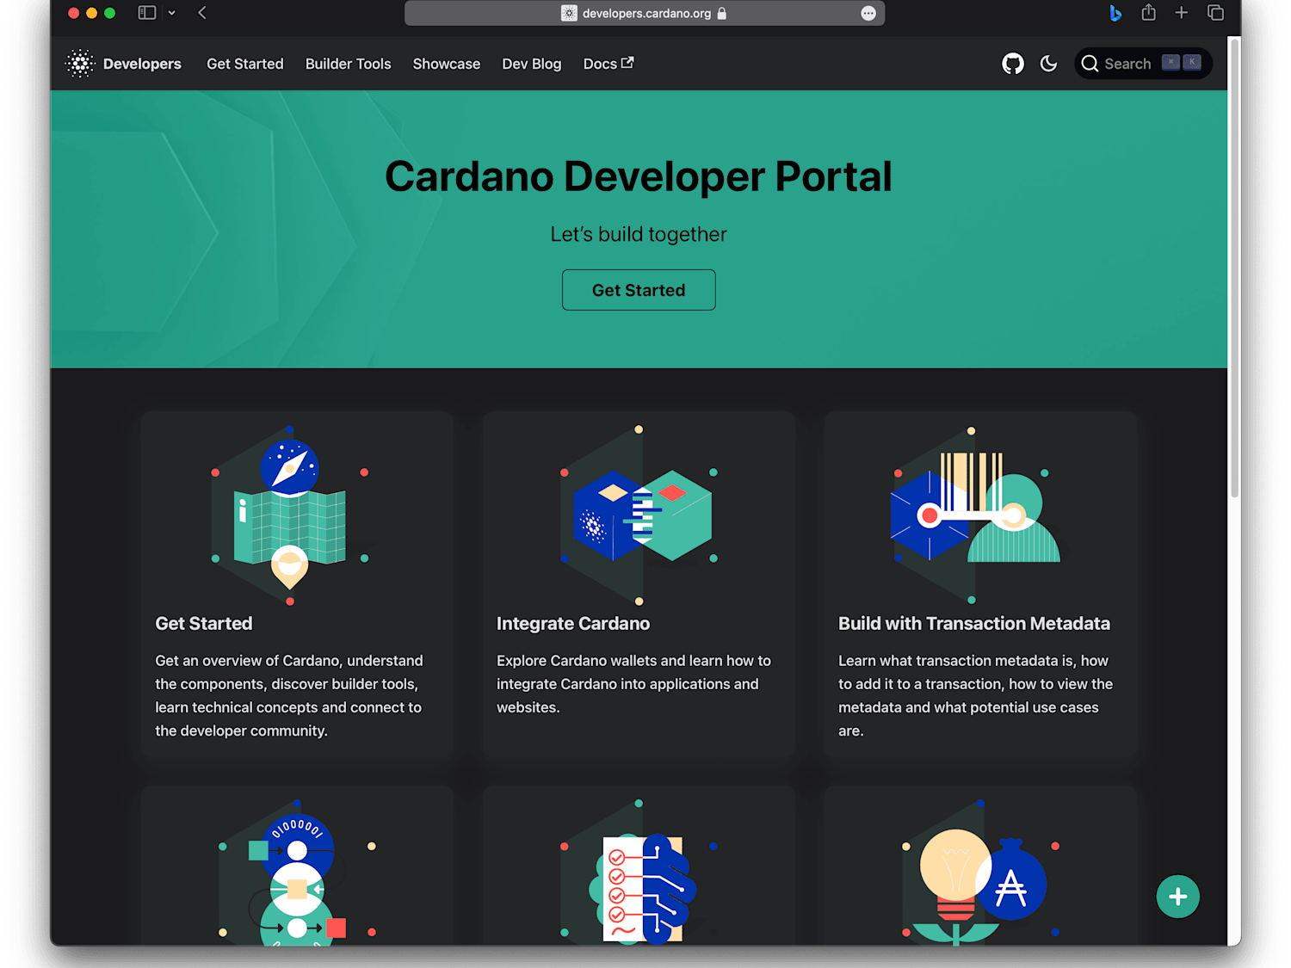The image size is (1291, 968).
Task: Open the page options ellipsis in address bar
Action: (868, 13)
